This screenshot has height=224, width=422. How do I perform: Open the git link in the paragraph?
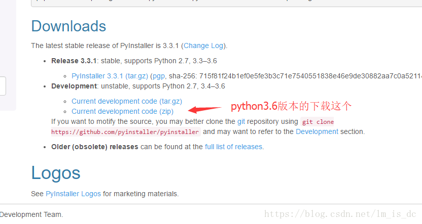pyautogui.click(x=241, y=122)
